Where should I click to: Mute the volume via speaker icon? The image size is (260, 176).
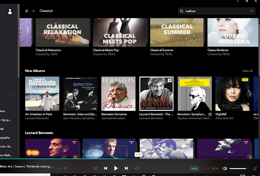click(x=225, y=169)
